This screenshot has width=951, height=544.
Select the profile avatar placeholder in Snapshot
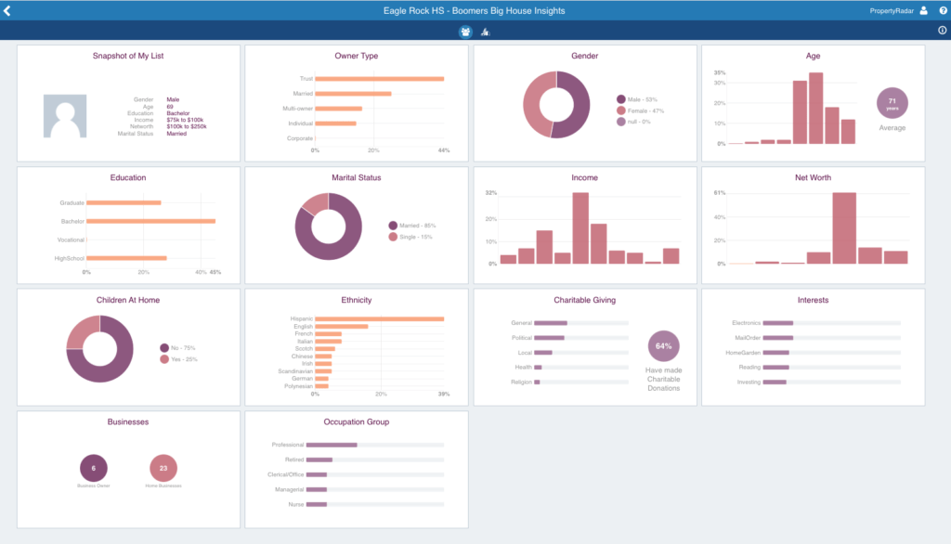65,116
